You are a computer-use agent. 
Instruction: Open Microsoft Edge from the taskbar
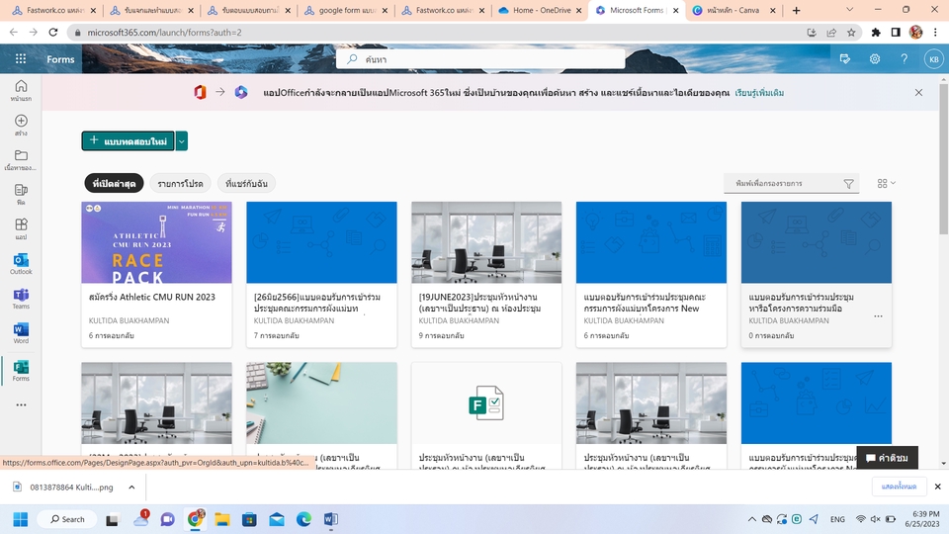303,519
